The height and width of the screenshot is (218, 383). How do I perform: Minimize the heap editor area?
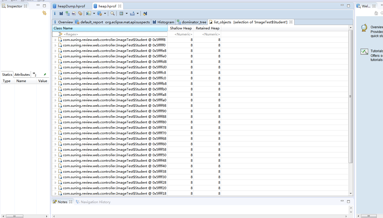pos(342,5)
